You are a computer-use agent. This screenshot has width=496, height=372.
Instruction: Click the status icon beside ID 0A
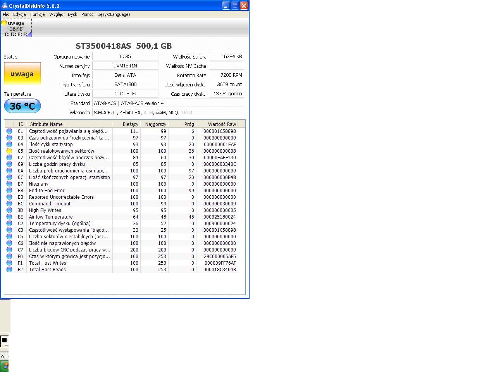(x=9, y=171)
